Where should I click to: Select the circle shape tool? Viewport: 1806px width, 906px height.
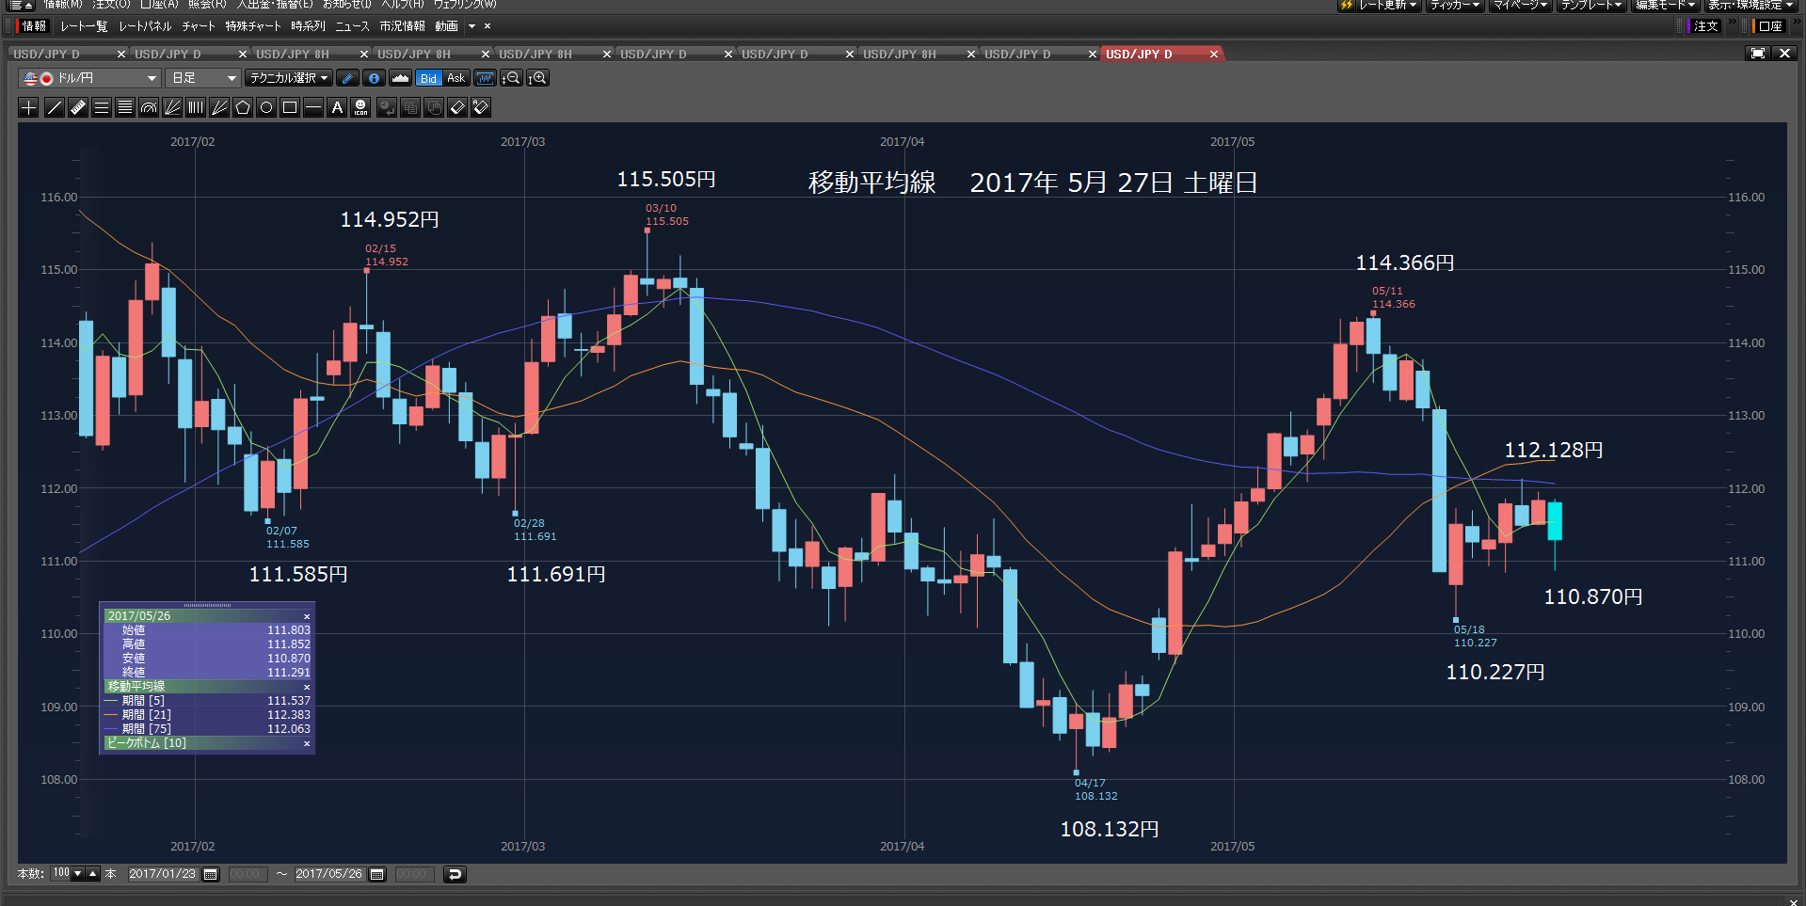(266, 107)
